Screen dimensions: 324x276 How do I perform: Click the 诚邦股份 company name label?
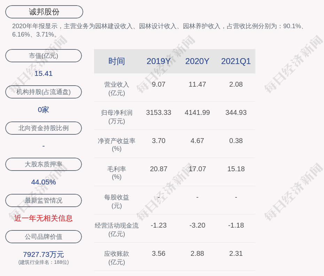pyautogui.click(x=44, y=12)
